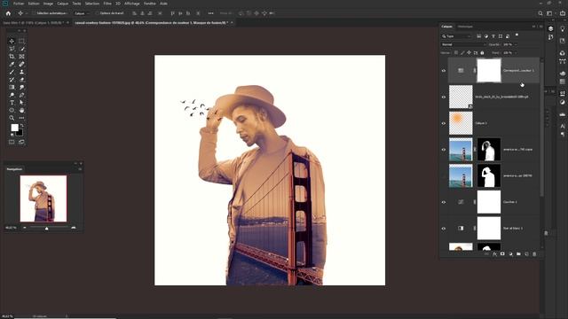
Task: Select the Eraser tool
Action: (21, 80)
